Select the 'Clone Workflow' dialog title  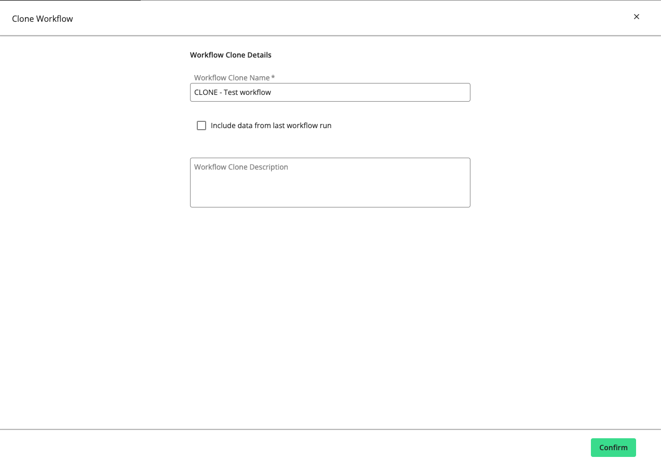[43, 19]
